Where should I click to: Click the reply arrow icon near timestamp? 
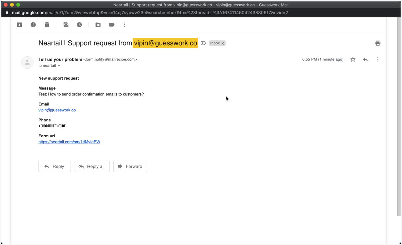coord(365,59)
